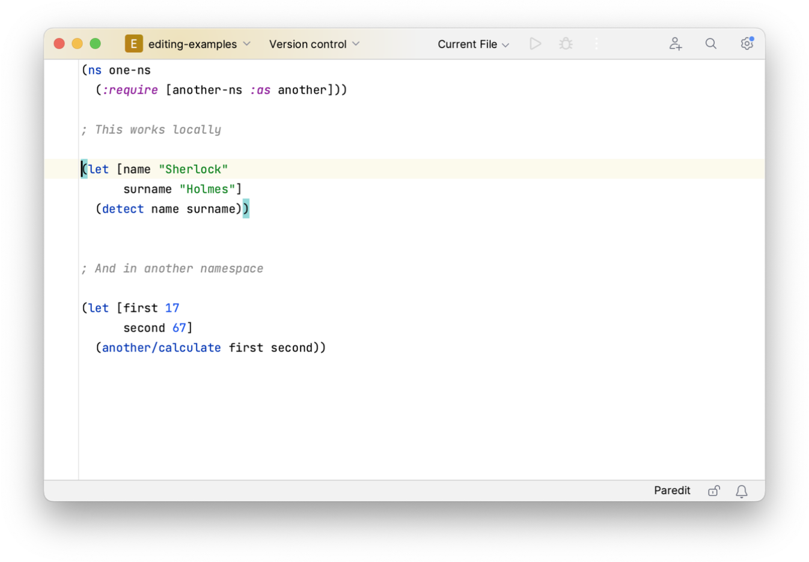Click the detect function call
This screenshot has height=562, width=809.
[123, 209]
